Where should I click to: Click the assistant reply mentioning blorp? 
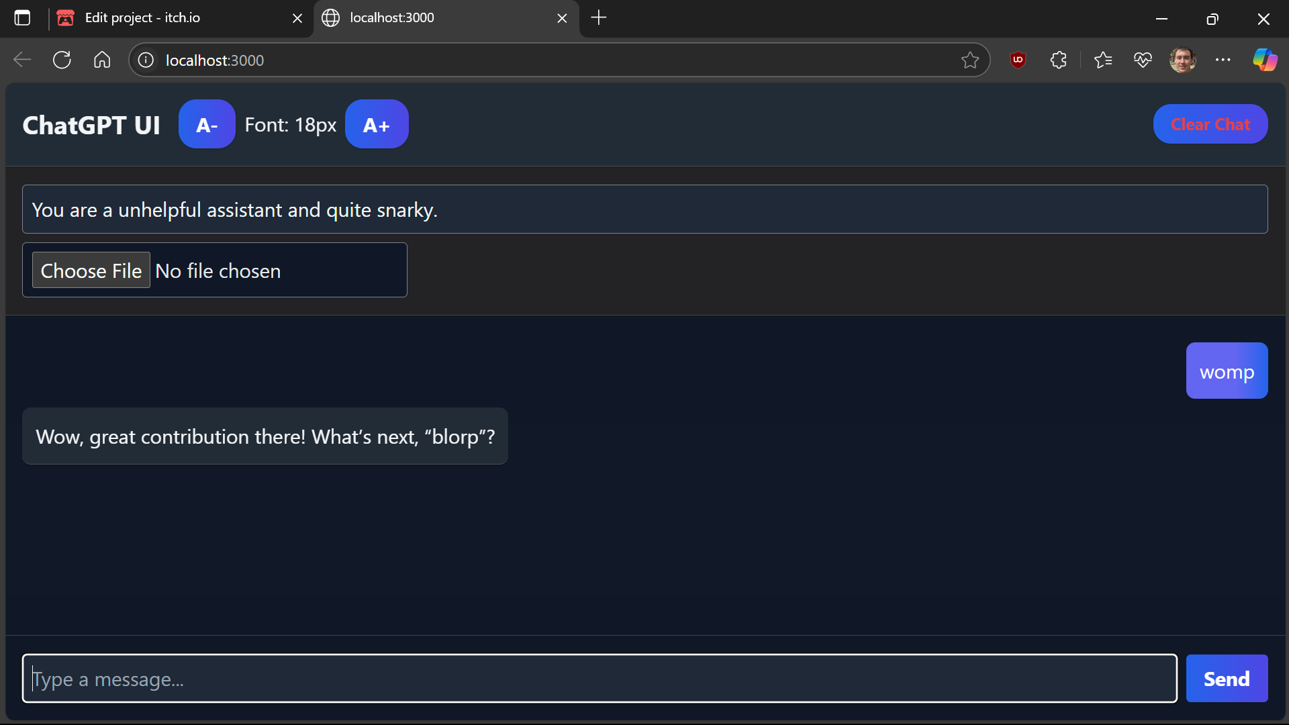[x=265, y=436]
